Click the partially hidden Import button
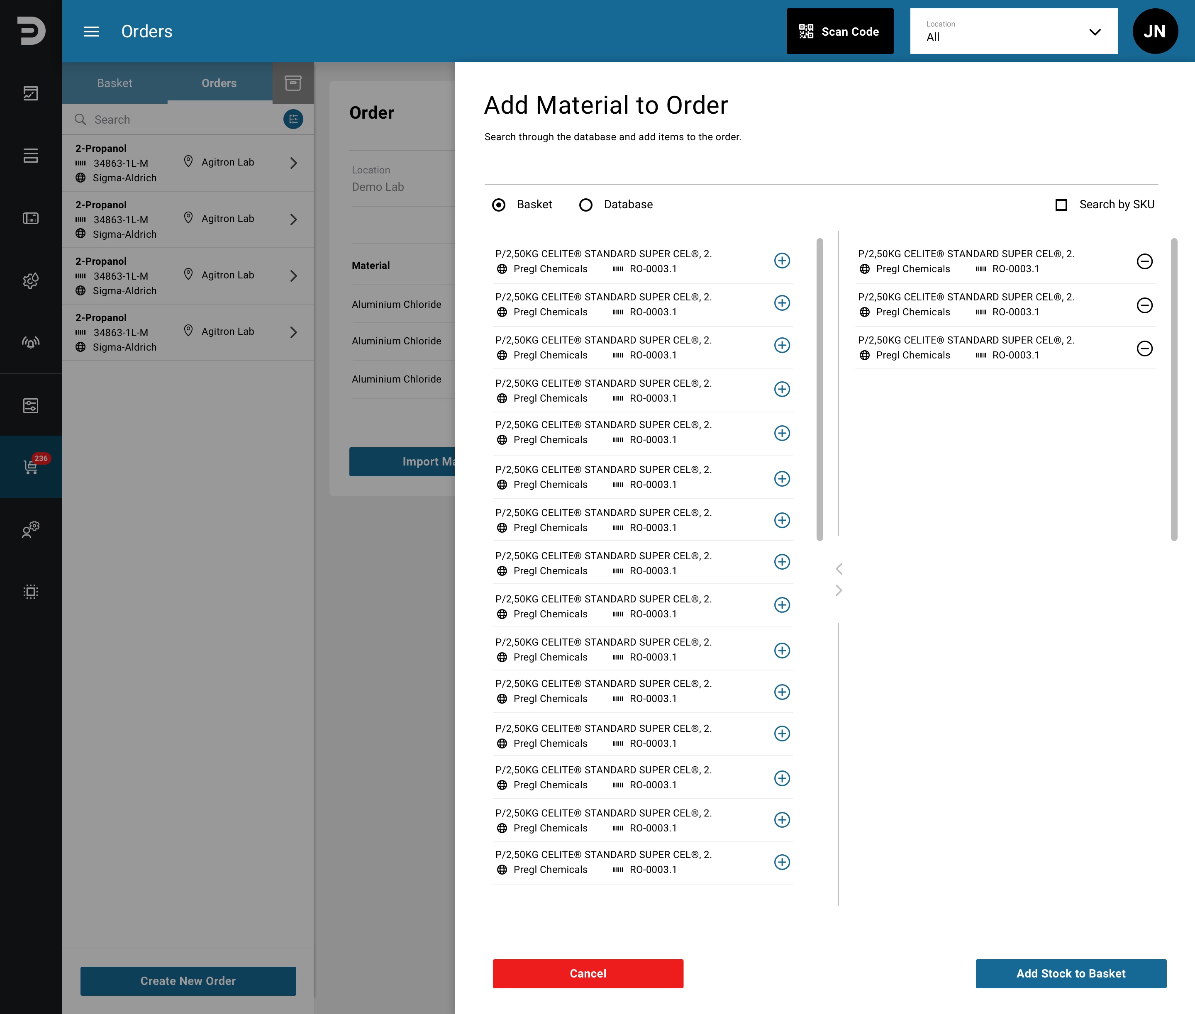This screenshot has height=1014, width=1195. pos(402,462)
